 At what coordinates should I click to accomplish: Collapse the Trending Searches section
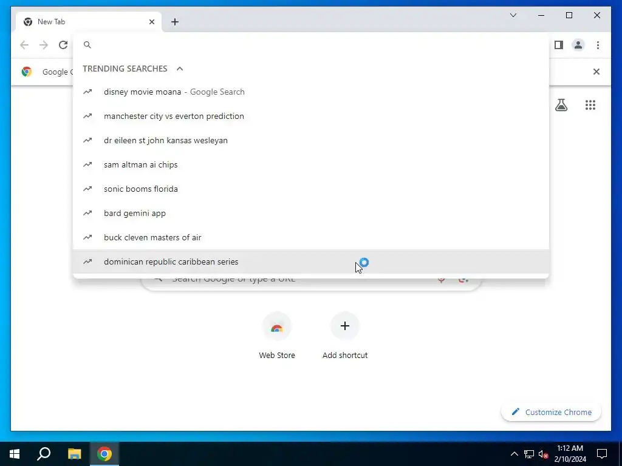click(x=180, y=69)
